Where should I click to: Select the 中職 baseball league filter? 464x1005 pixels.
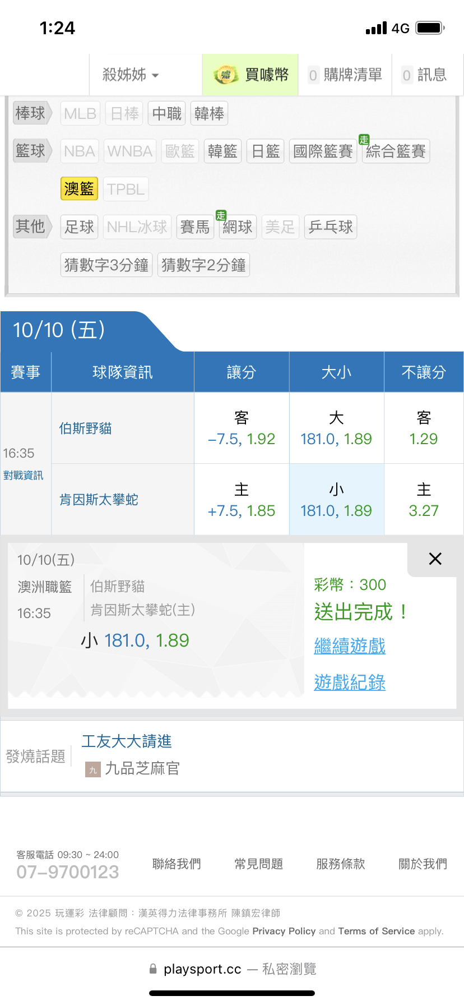click(x=167, y=114)
